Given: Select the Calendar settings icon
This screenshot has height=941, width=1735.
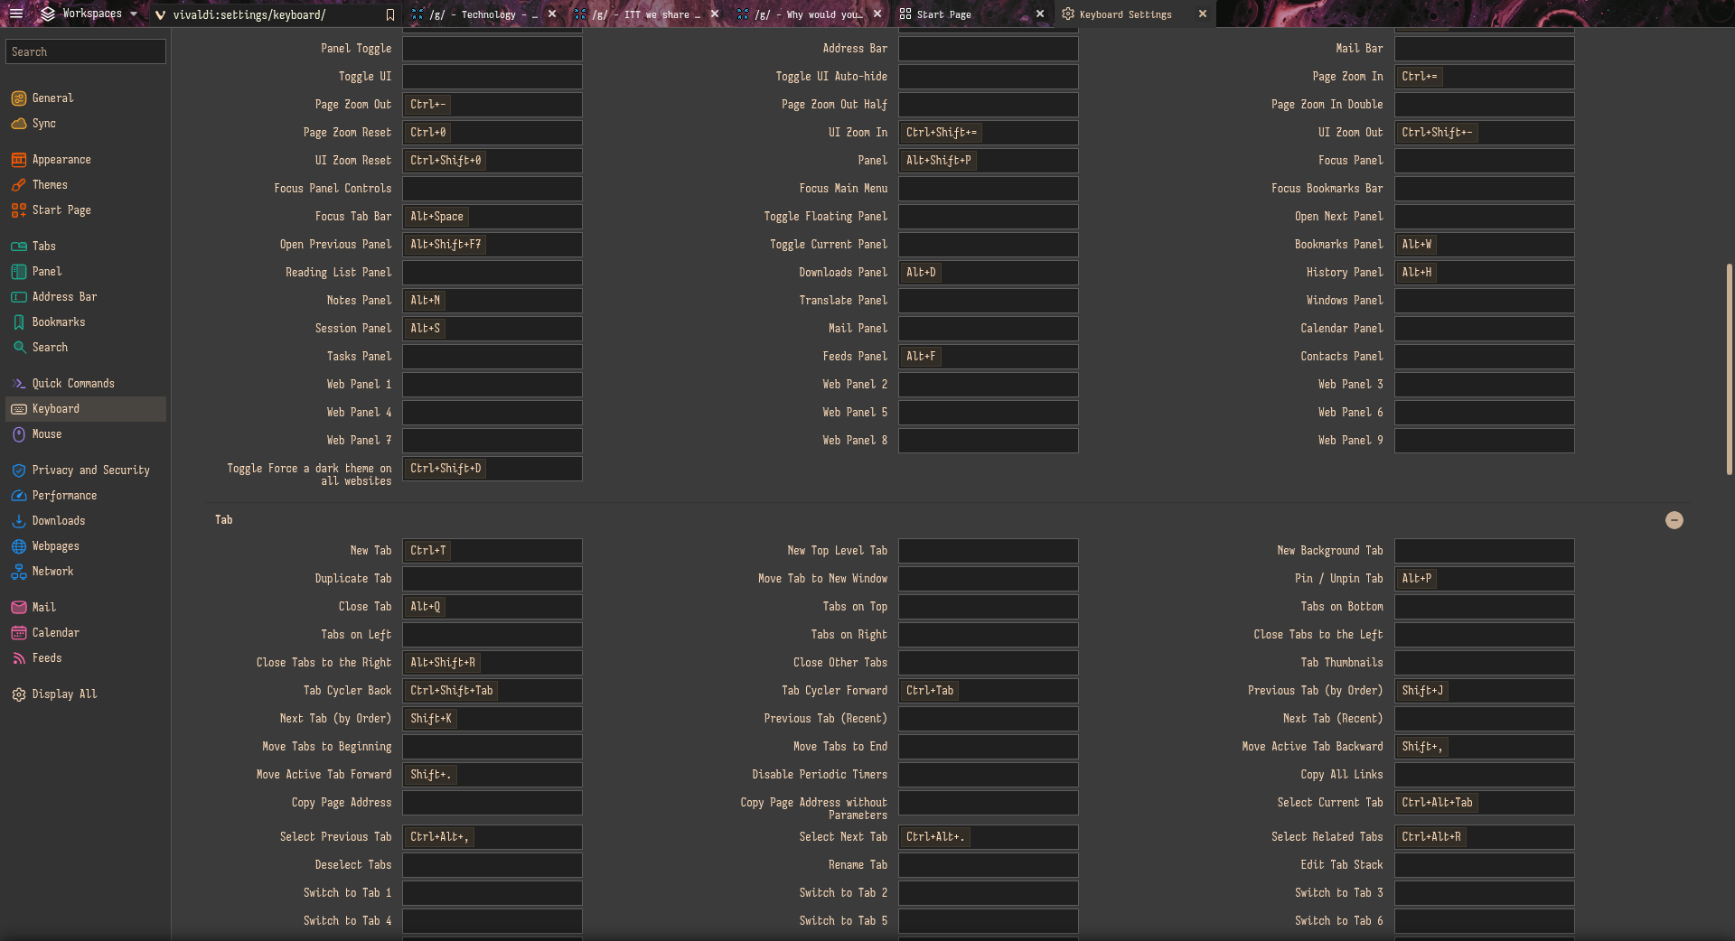Looking at the screenshot, I should click(x=19, y=633).
